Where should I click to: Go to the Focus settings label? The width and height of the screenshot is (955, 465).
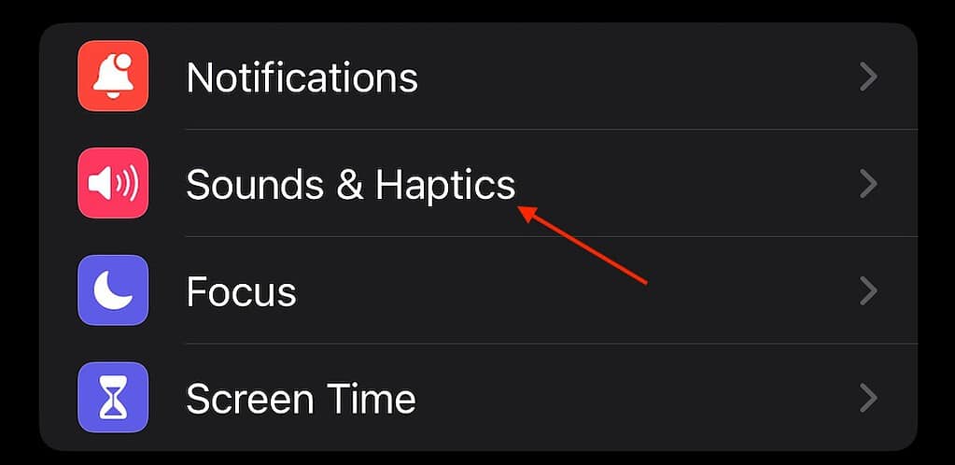241,291
